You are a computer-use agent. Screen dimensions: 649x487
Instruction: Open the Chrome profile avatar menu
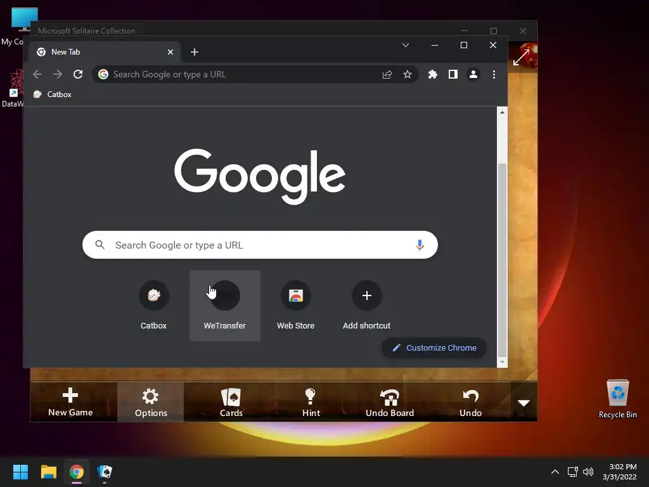click(473, 74)
